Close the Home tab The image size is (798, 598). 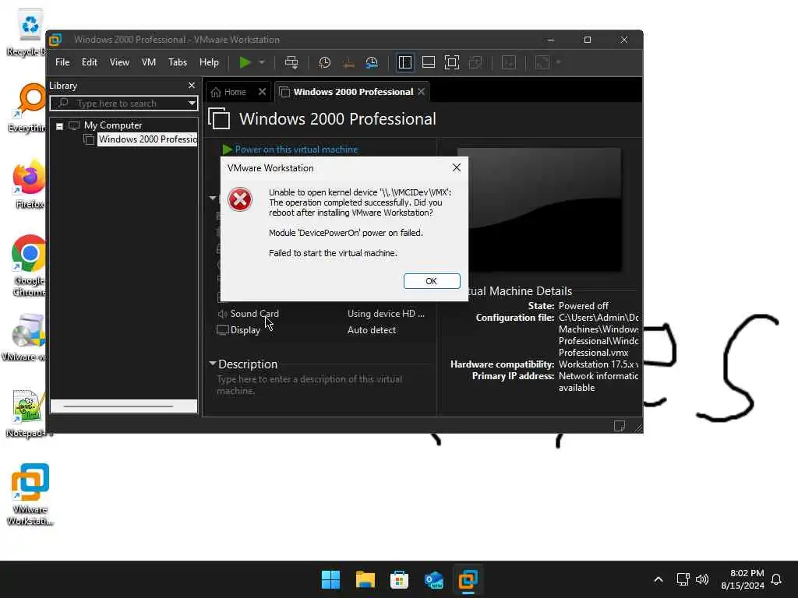[x=262, y=92]
